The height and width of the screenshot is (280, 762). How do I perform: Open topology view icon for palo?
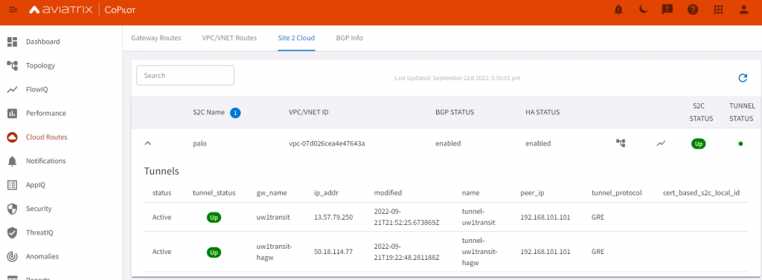point(621,143)
